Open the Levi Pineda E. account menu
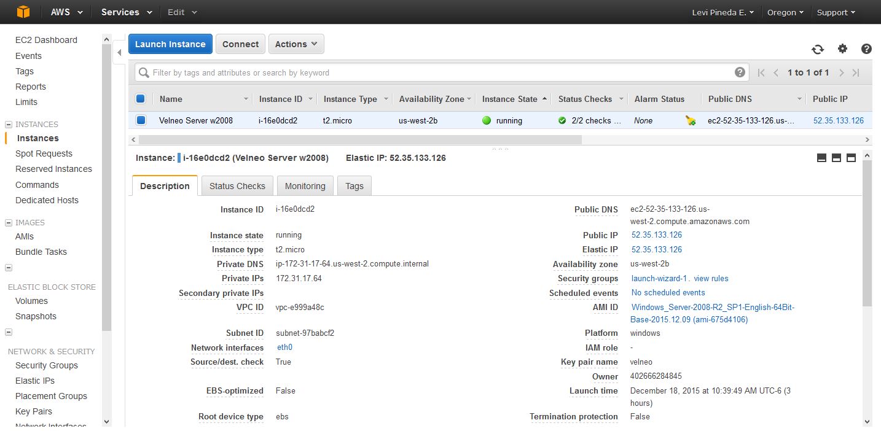Image resolution: width=881 pixels, height=431 pixels. click(722, 12)
